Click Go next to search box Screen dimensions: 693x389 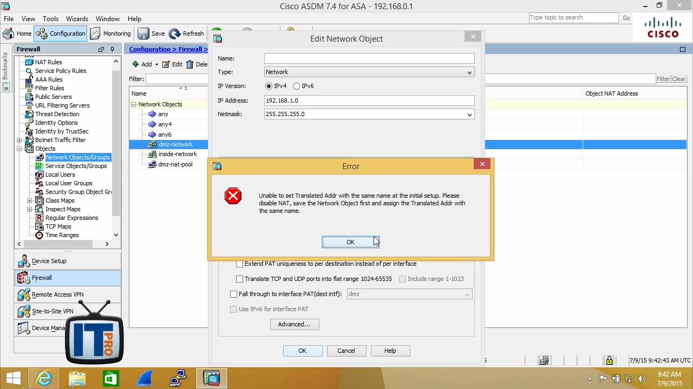(626, 18)
